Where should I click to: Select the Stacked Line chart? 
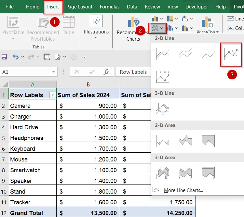pos(185,54)
